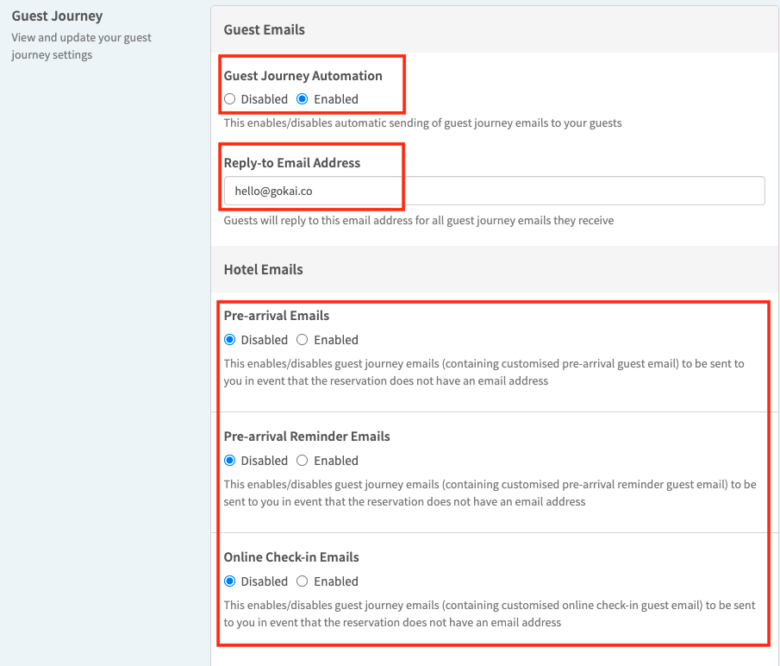Image resolution: width=780 pixels, height=666 pixels.
Task: Select Disabled under Pre-arrival Emails
Action: coord(230,340)
